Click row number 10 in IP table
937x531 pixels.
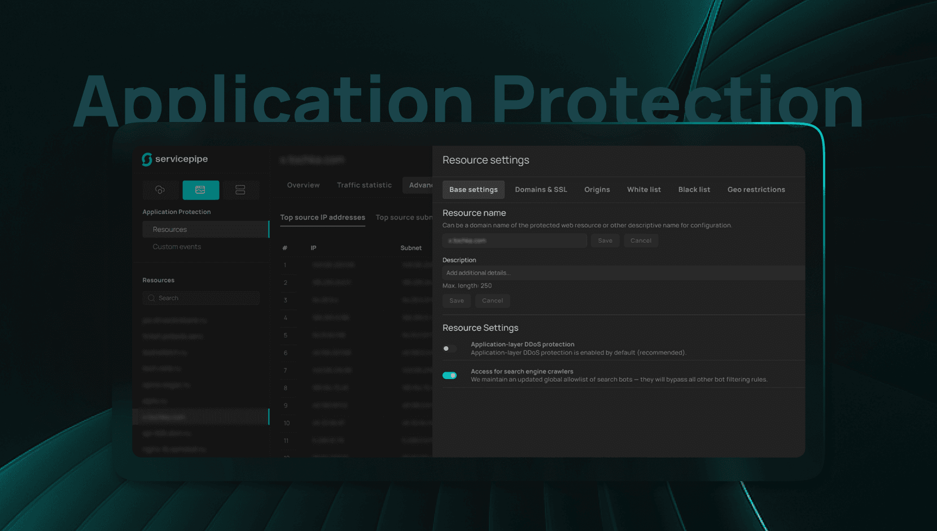tap(287, 423)
